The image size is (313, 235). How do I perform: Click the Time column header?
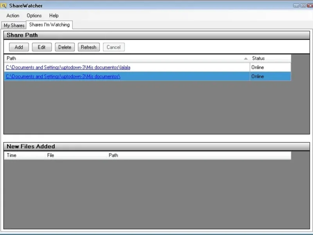[x=24, y=155]
